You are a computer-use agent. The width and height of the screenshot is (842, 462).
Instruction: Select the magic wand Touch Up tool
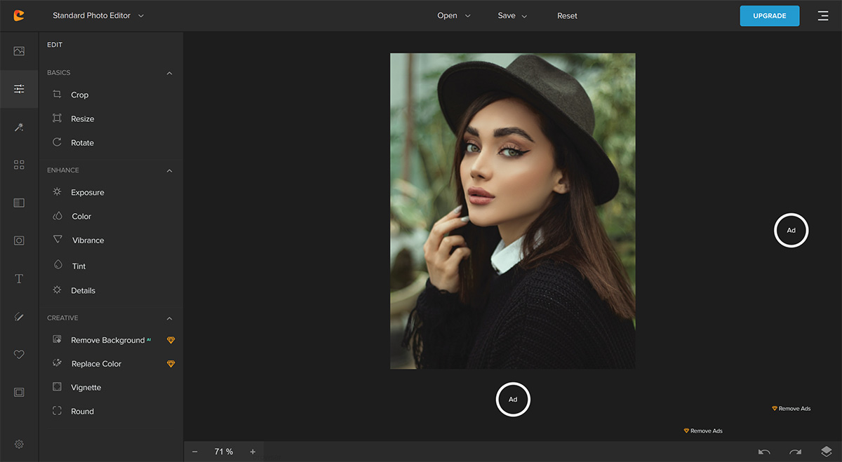click(19, 127)
